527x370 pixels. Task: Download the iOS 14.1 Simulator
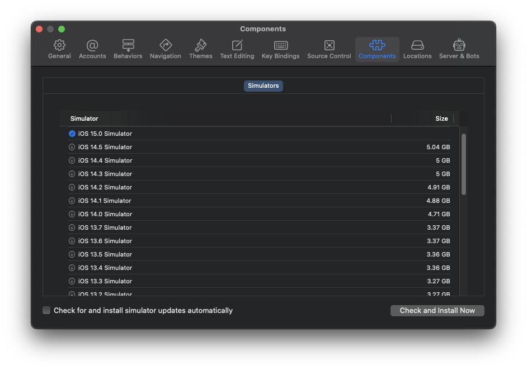coord(72,201)
